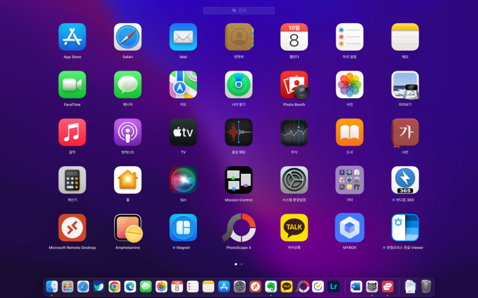Open App Store from the Dock
The width and height of the screenshot is (478, 298).
click(x=224, y=287)
